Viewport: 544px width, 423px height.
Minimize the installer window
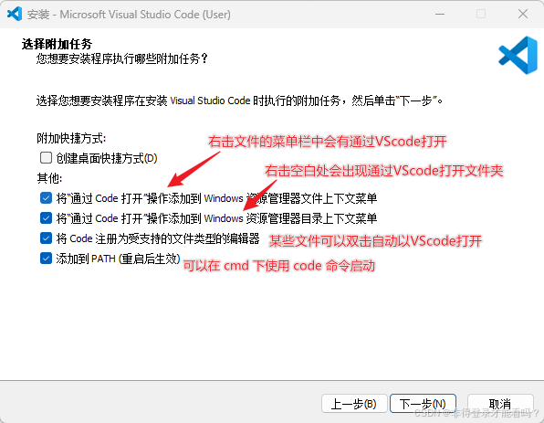440,15
